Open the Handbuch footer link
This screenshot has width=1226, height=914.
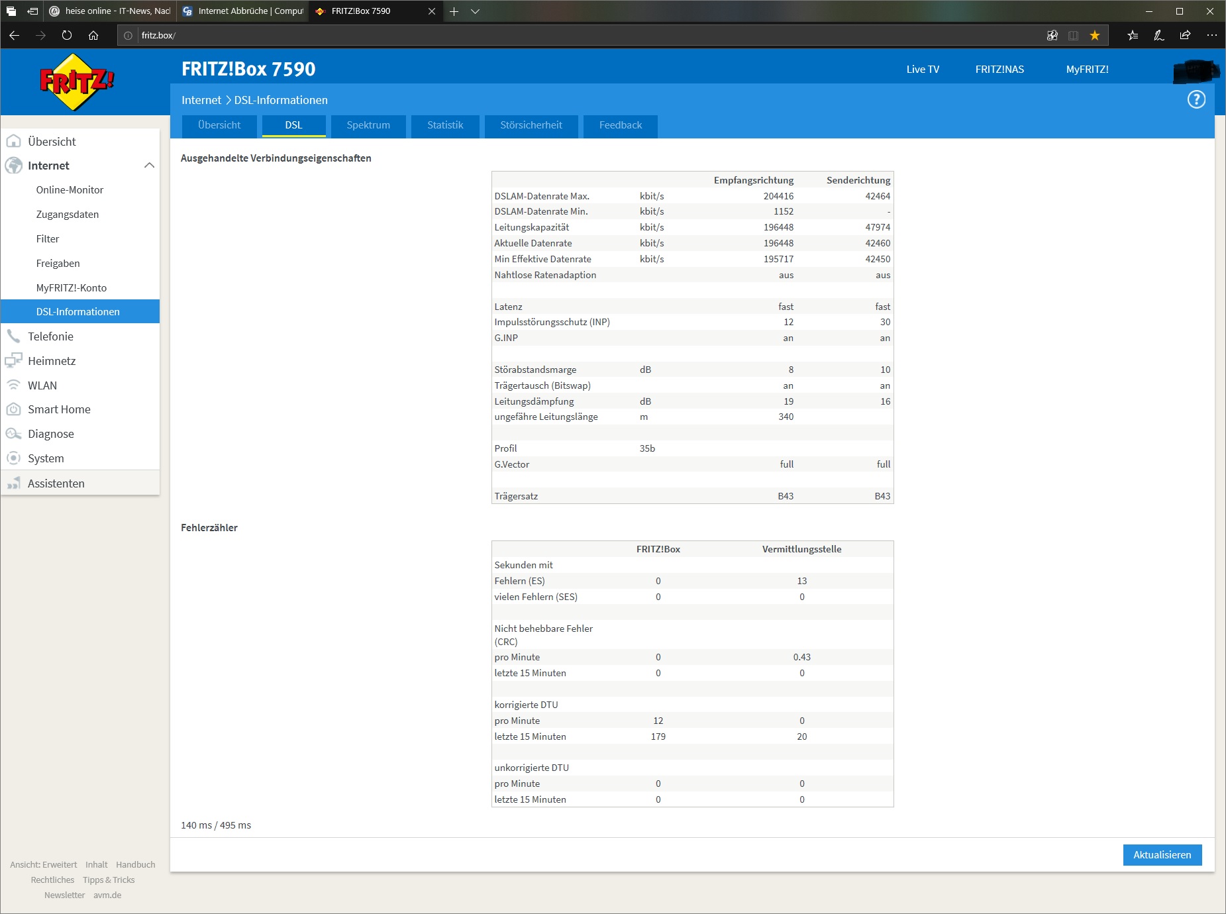[136, 864]
